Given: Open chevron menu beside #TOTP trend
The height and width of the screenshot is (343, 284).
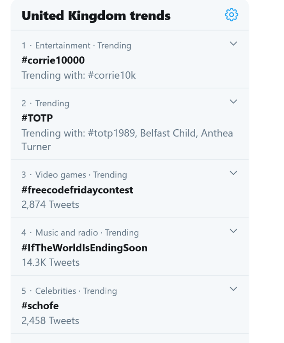Looking at the screenshot, I should (x=233, y=102).
